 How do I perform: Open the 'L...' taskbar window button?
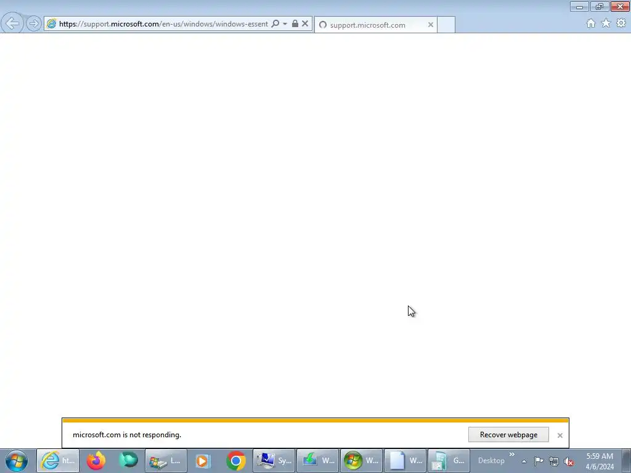pyautogui.click(x=165, y=461)
